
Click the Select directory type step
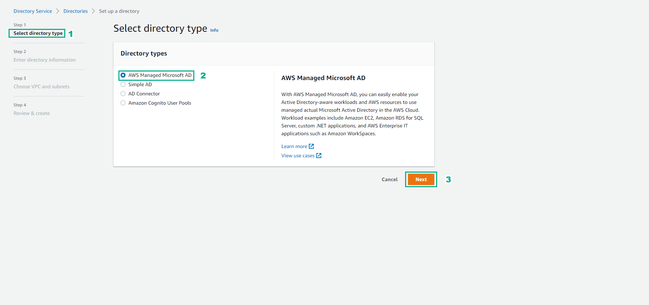pos(38,33)
